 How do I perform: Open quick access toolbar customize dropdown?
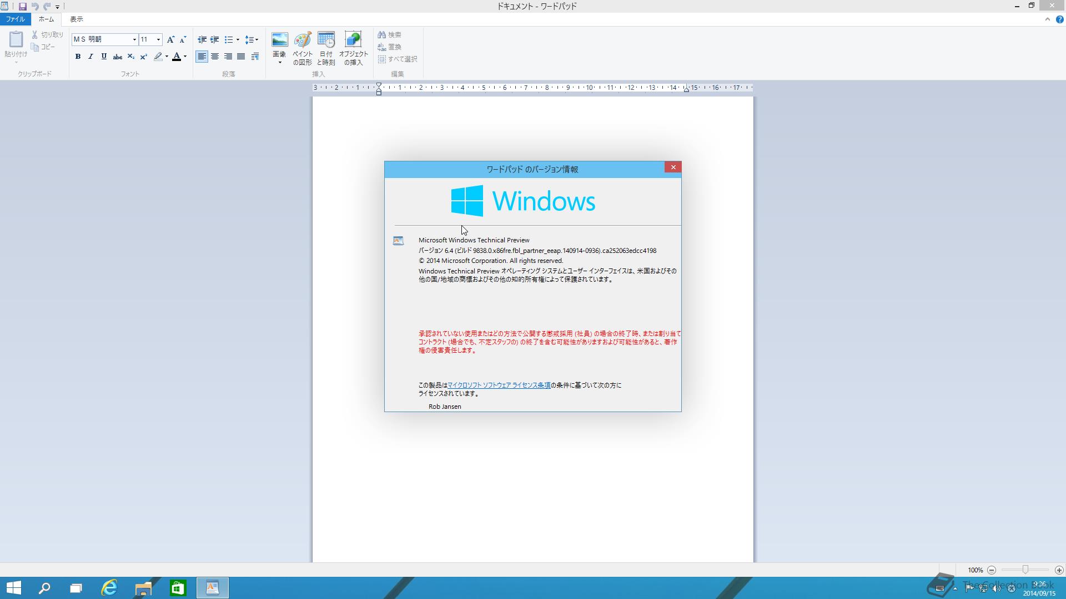coord(57,7)
